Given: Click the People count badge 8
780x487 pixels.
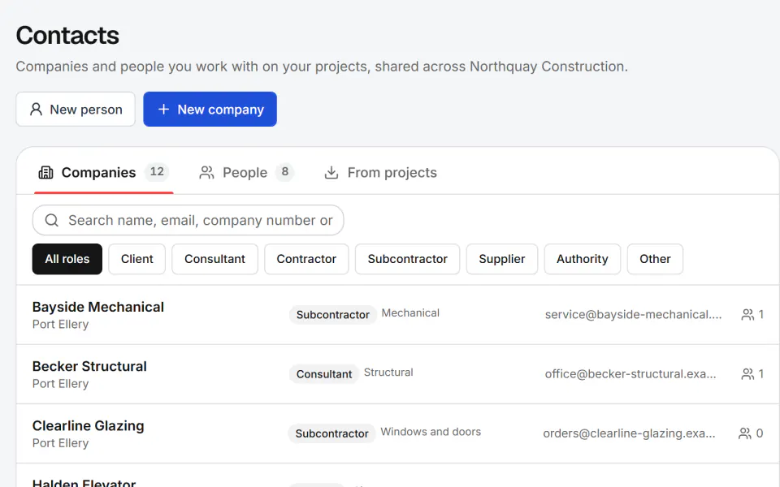Looking at the screenshot, I should pyautogui.click(x=284, y=172).
